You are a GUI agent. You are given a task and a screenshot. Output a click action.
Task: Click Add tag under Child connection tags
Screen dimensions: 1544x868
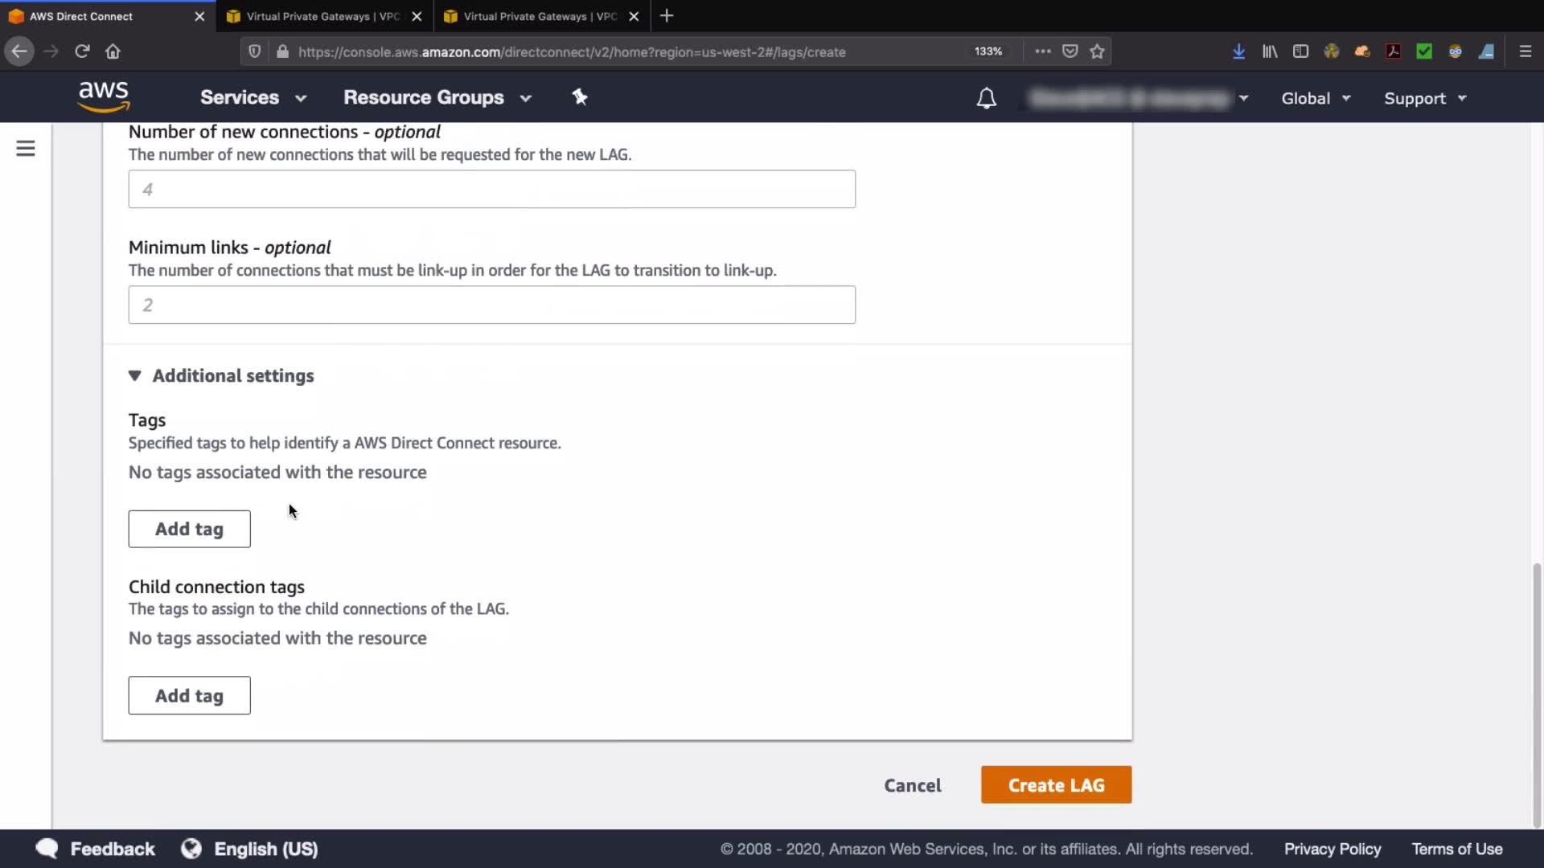point(189,695)
